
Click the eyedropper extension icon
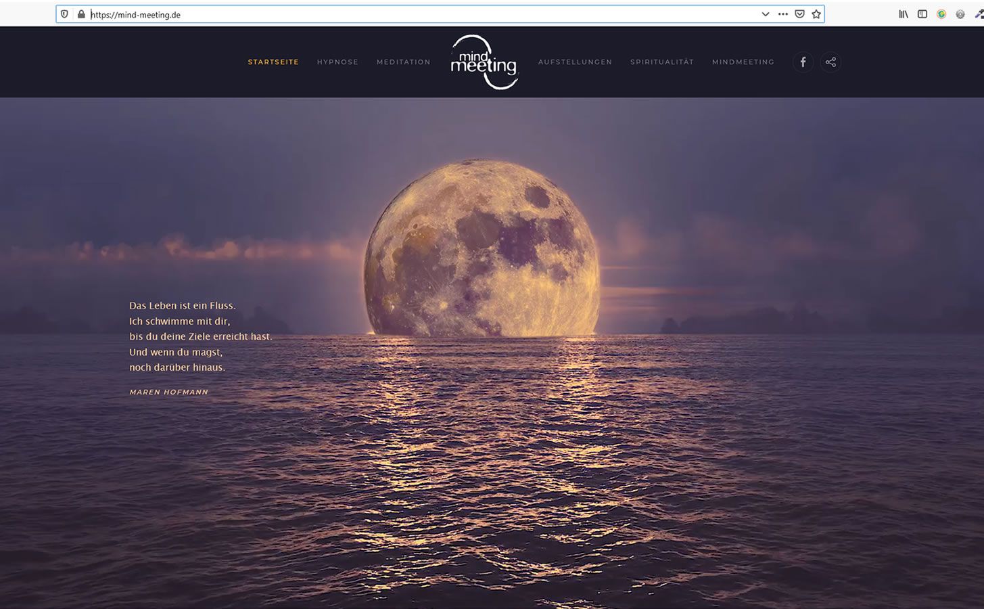point(979,14)
